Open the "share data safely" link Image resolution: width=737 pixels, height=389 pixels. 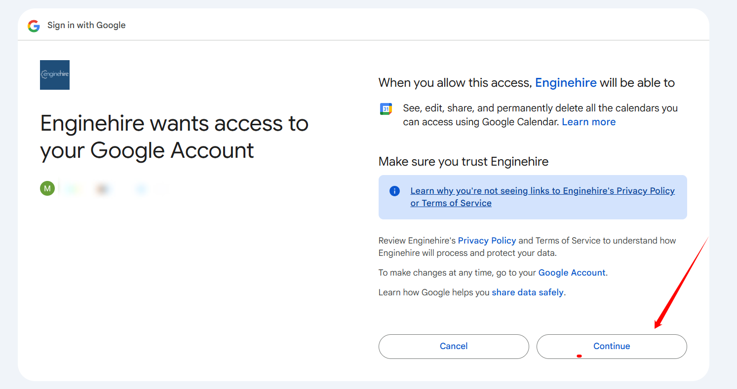(528, 292)
